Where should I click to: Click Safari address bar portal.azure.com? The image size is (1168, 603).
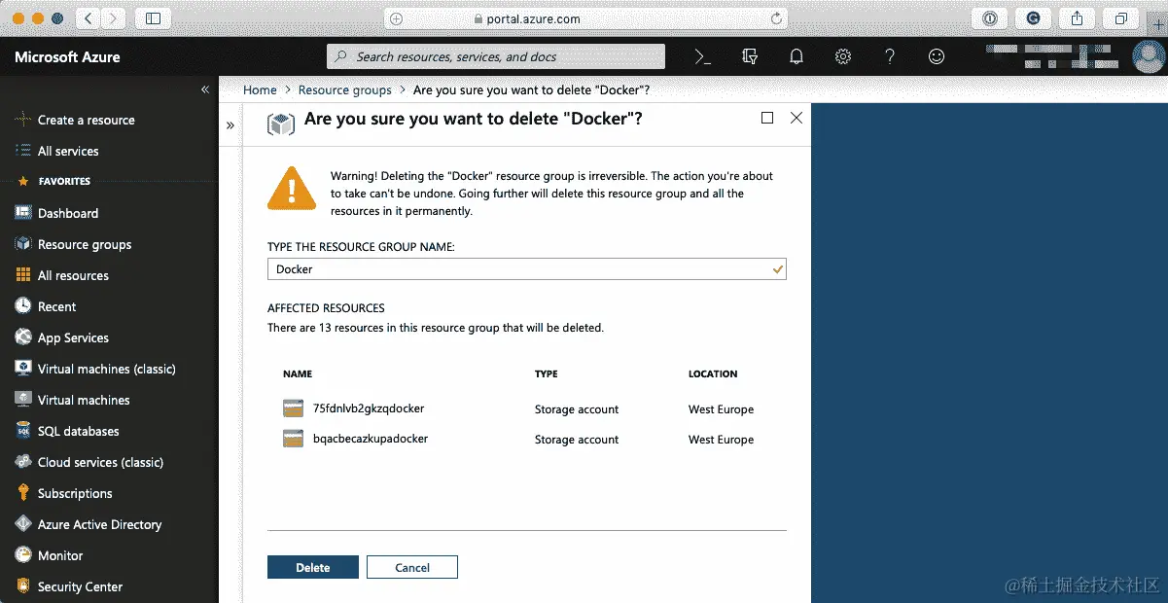point(585,18)
